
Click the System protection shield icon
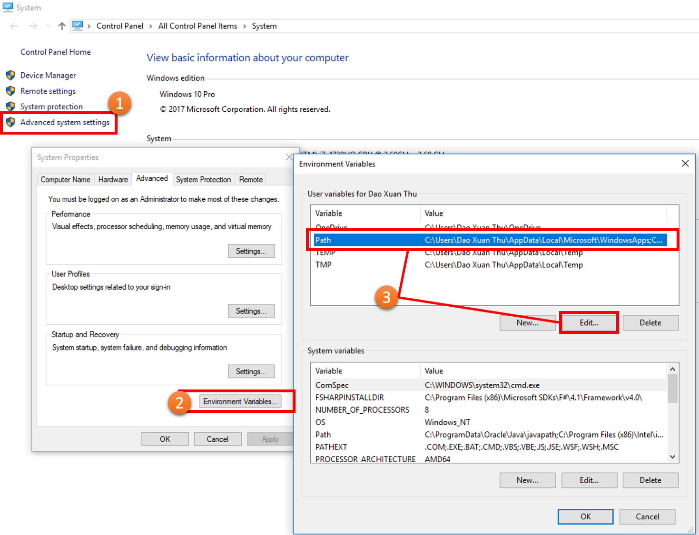pyautogui.click(x=10, y=107)
